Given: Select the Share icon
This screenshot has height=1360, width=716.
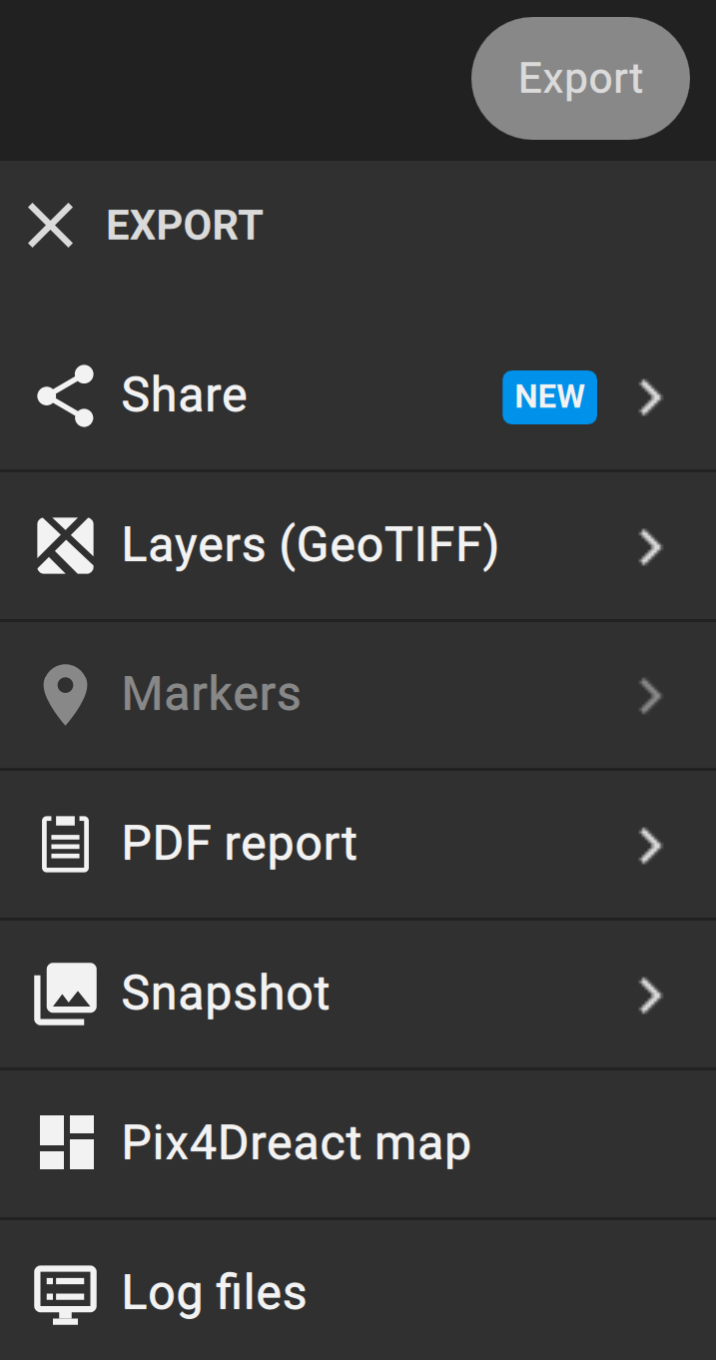Looking at the screenshot, I should (x=64, y=394).
